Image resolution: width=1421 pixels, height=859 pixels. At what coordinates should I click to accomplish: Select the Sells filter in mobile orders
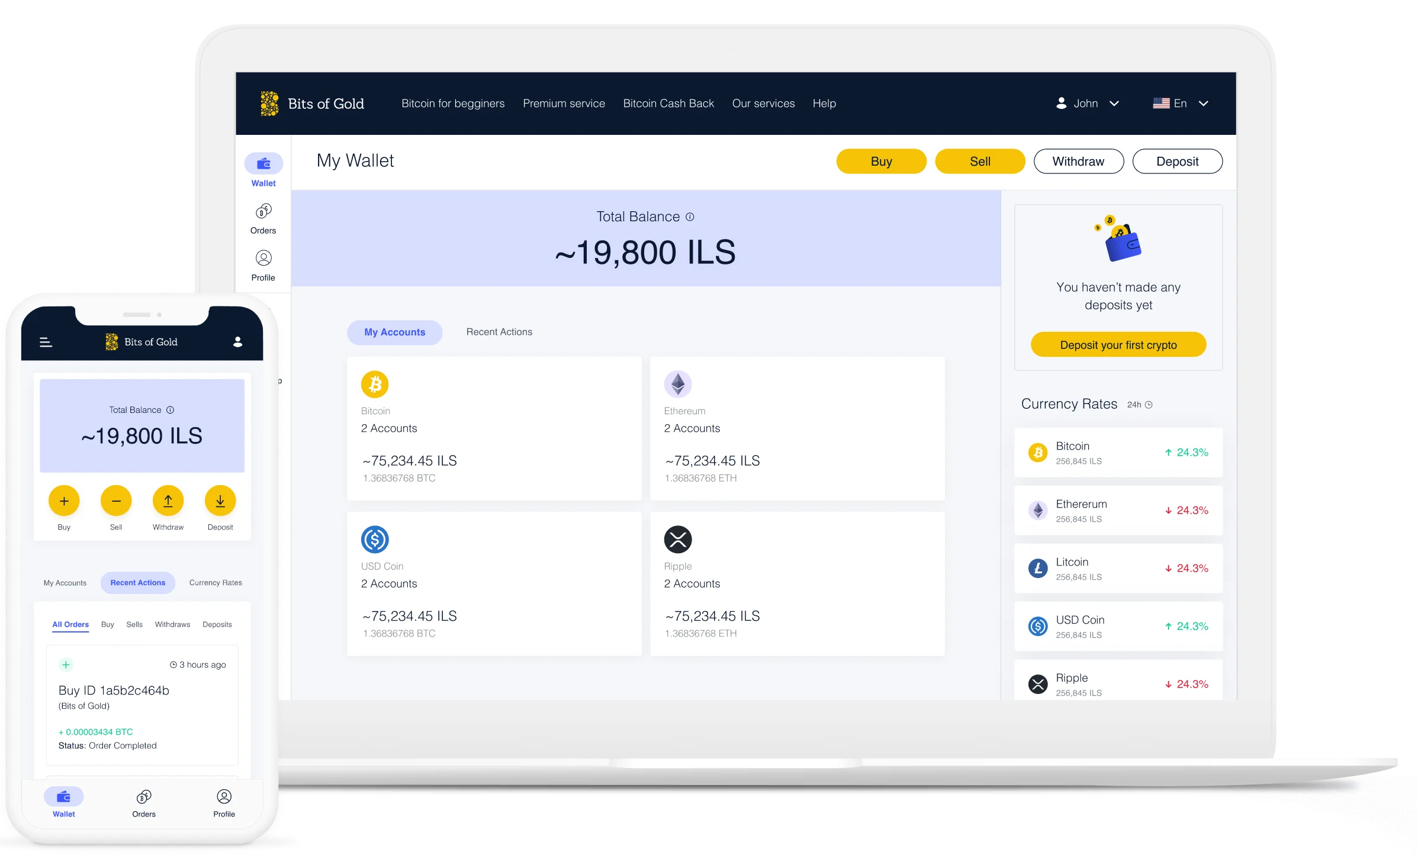point(134,625)
